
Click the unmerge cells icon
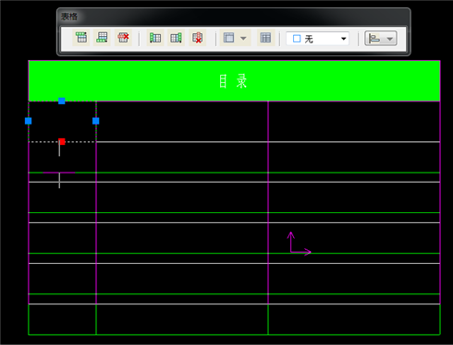point(265,38)
